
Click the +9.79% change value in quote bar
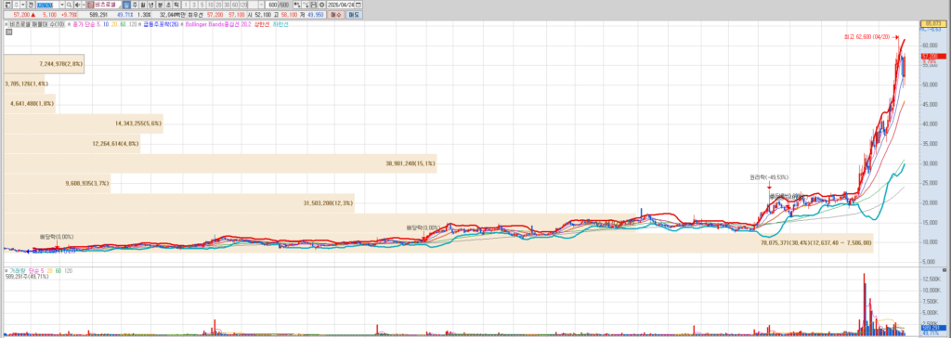click(69, 15)
